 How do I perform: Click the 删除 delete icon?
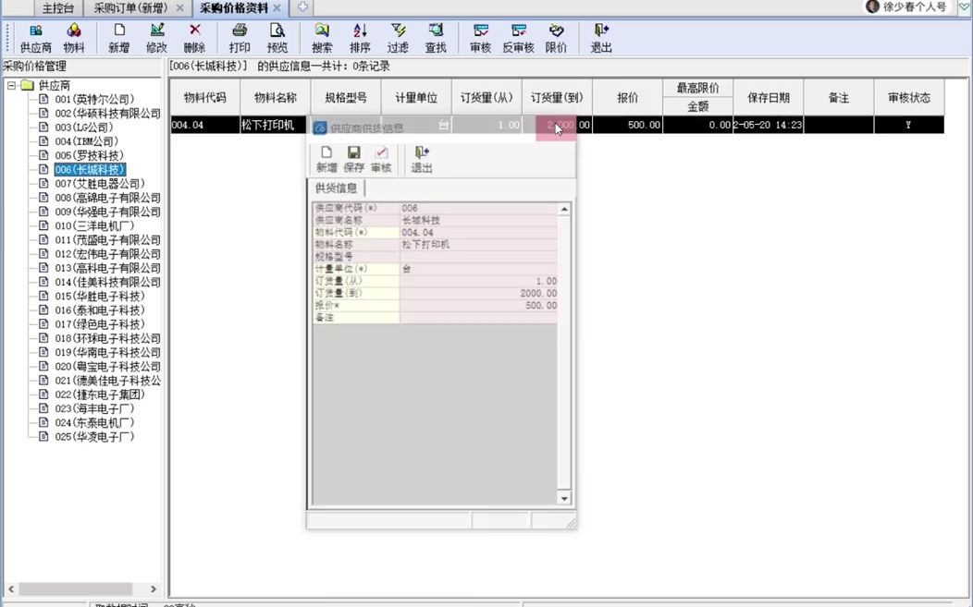[197, 38]
